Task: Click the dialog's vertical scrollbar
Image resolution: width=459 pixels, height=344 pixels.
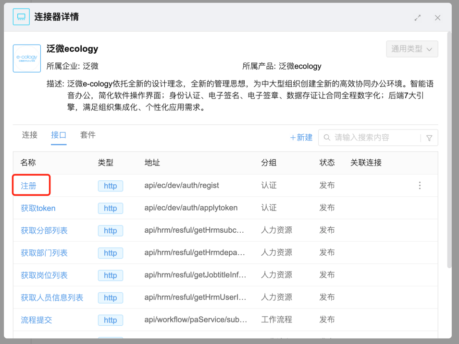Action: tap(449, 150)
